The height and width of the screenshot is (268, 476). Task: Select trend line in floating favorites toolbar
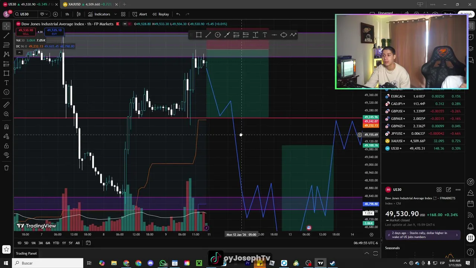[208, 35]
